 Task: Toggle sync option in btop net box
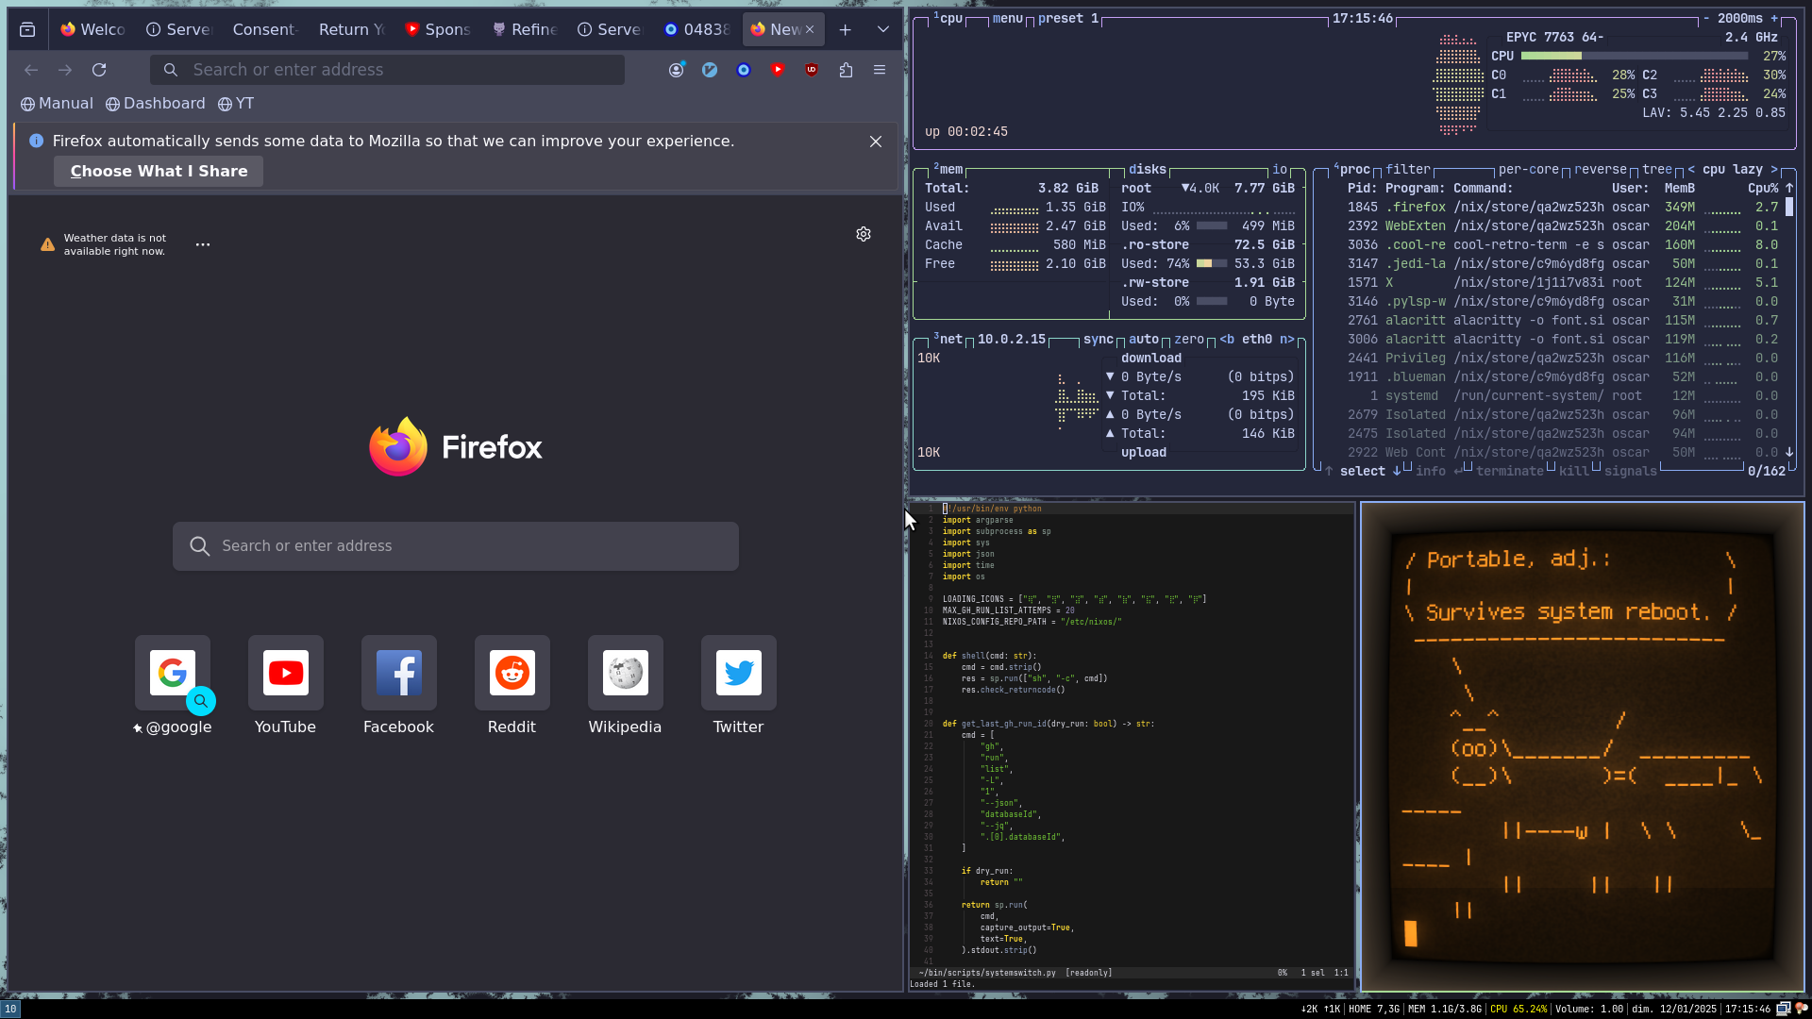click(1099, 340)
